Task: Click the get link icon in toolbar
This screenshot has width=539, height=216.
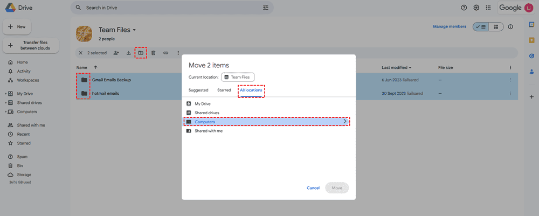Action: coord(166,53)
